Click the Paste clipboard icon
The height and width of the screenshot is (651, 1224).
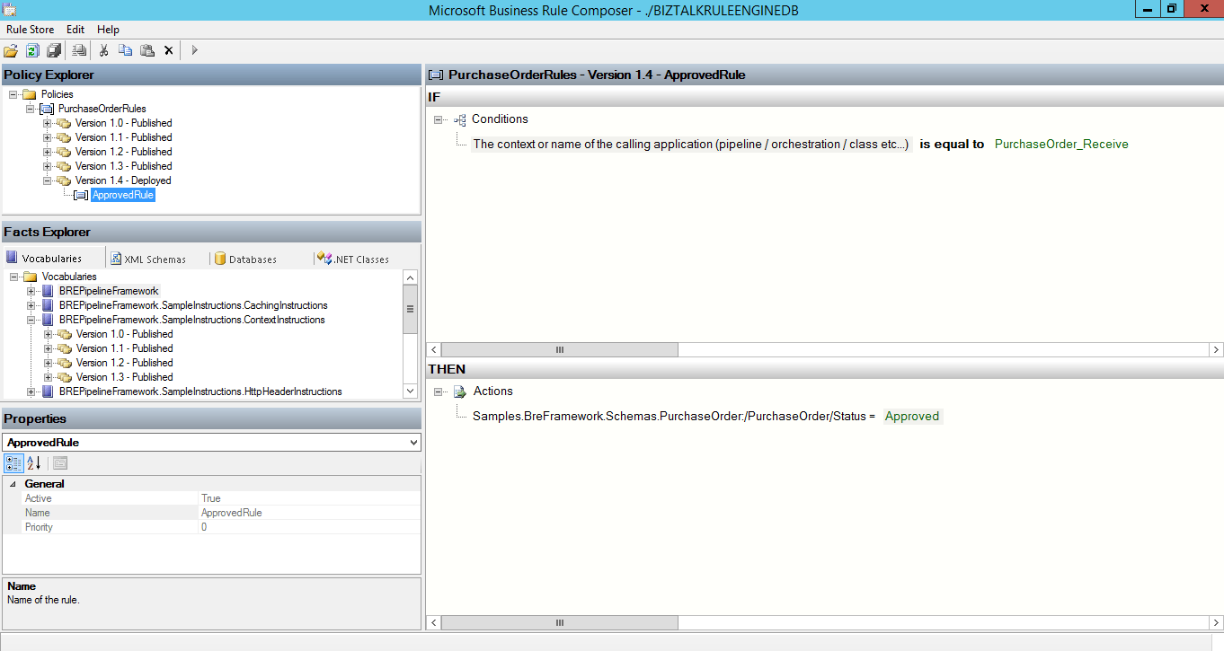147,50
